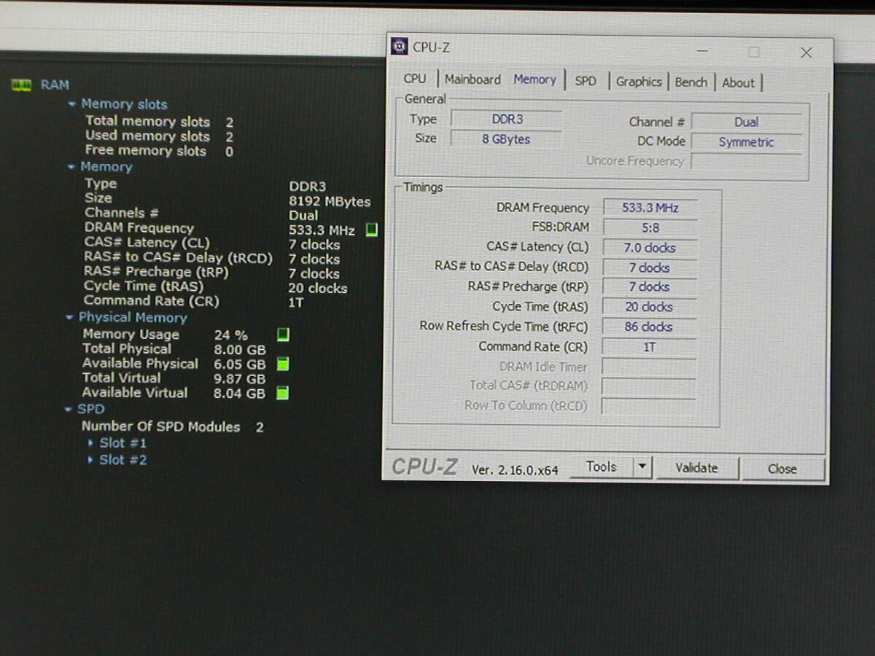
Task: Expand Slot #2 details
Action: (90, 460)
